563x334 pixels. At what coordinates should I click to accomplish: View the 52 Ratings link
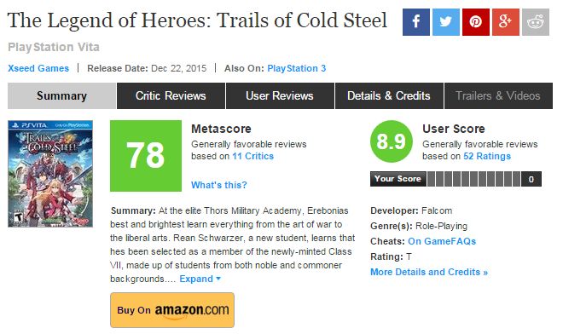click(487, 156)
